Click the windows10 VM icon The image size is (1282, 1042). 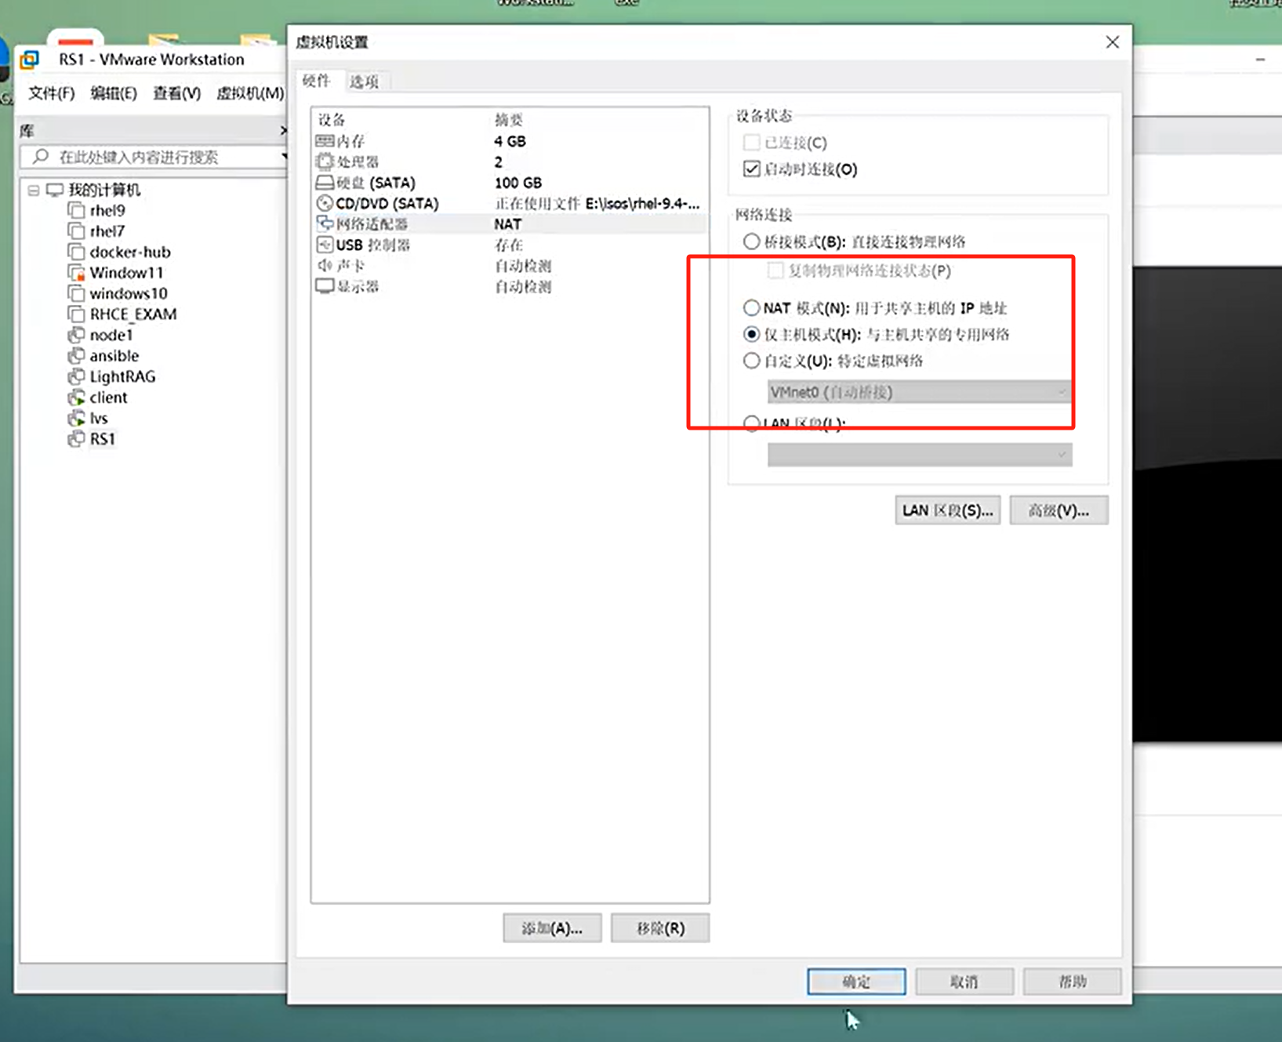click(x=76, y=293)
